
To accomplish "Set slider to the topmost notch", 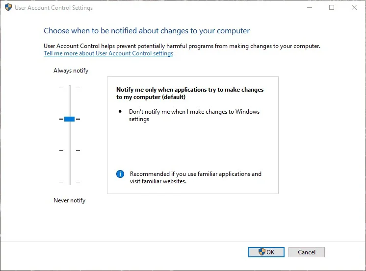I will coord(69,88).
